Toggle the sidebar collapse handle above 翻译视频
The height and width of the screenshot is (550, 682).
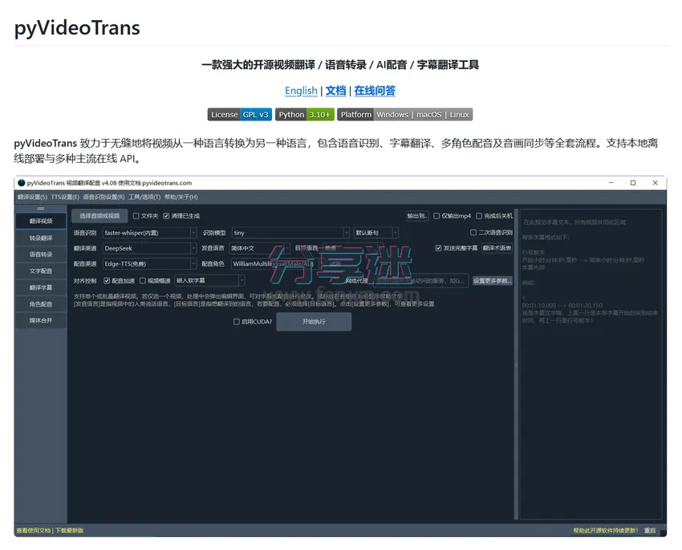[x=40, y=209]
